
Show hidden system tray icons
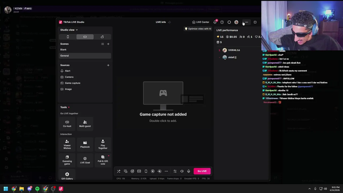point(310,189)
